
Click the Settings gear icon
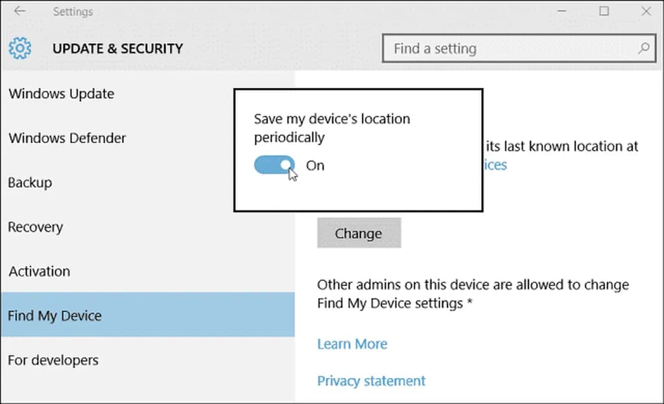20,48
